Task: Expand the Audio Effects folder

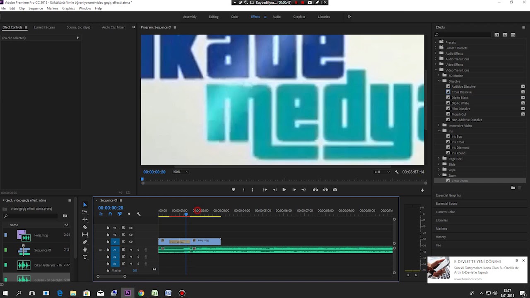Action: click(x=436, y=53)
